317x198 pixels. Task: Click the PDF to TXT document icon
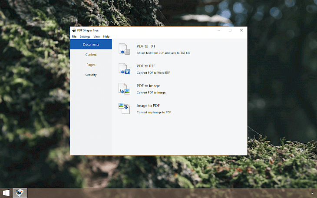pyautogui.click(x=124, y=49)
